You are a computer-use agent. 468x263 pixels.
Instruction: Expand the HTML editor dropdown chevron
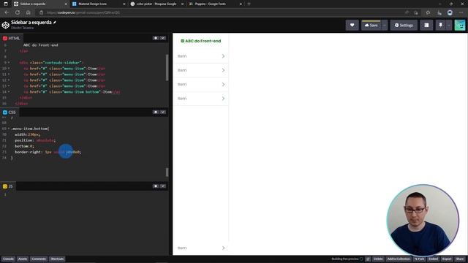point(162,38)
